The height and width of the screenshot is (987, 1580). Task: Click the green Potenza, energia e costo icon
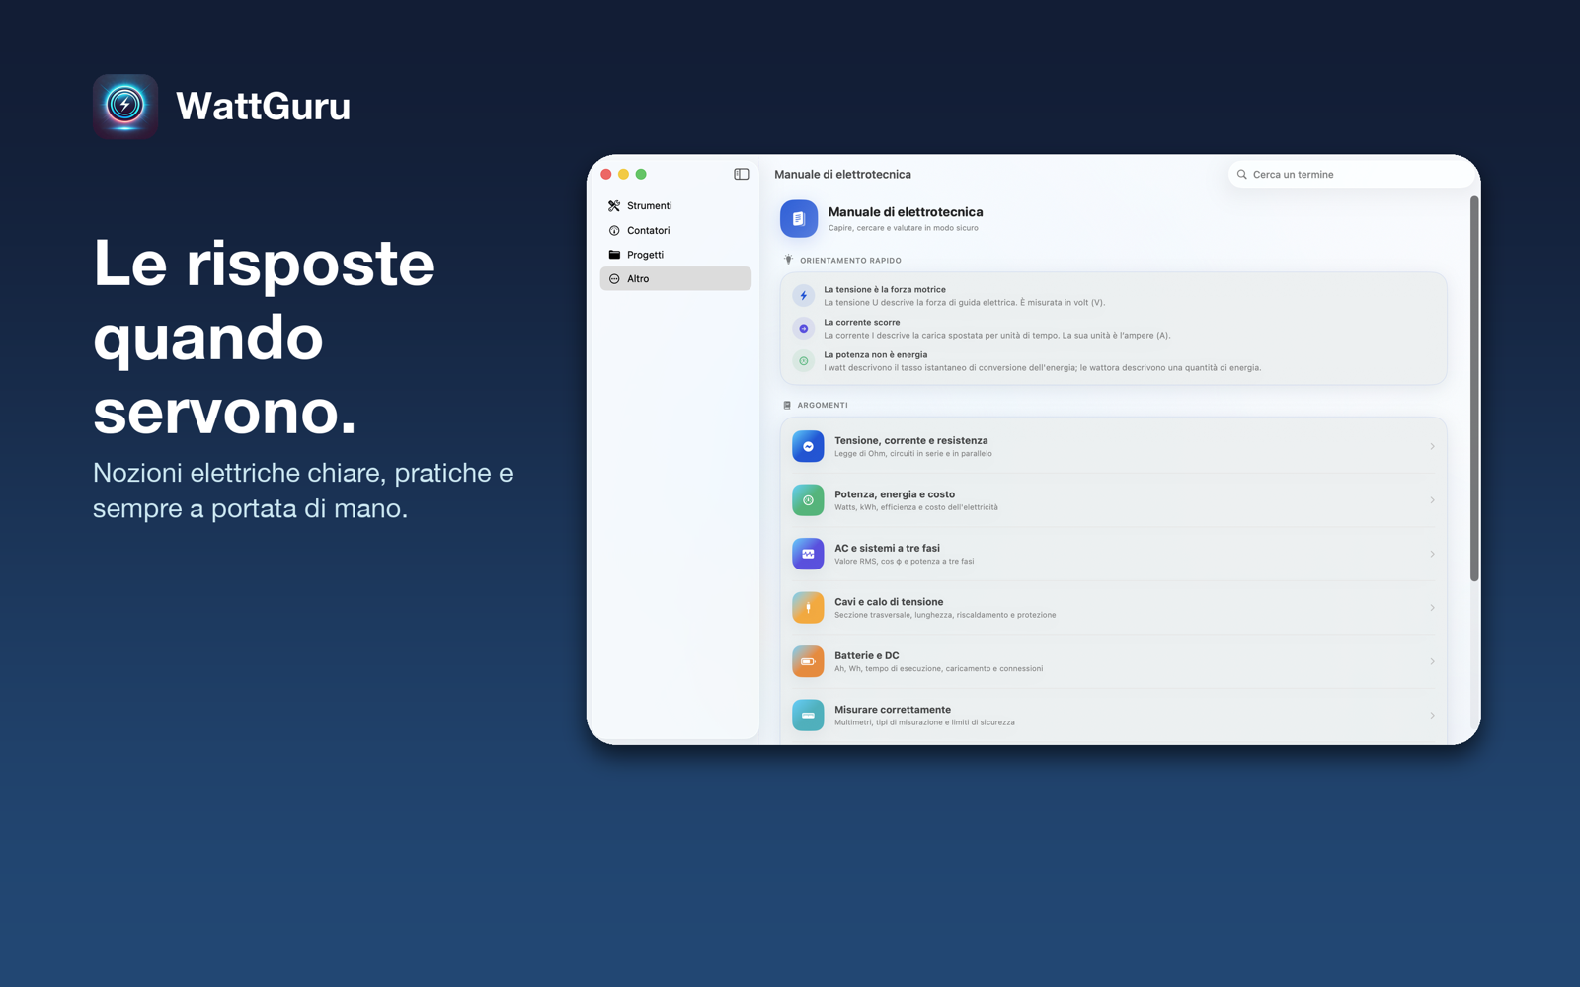coord(808,500)
